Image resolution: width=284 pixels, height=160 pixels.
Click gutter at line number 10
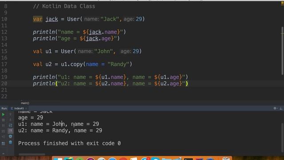4,19
